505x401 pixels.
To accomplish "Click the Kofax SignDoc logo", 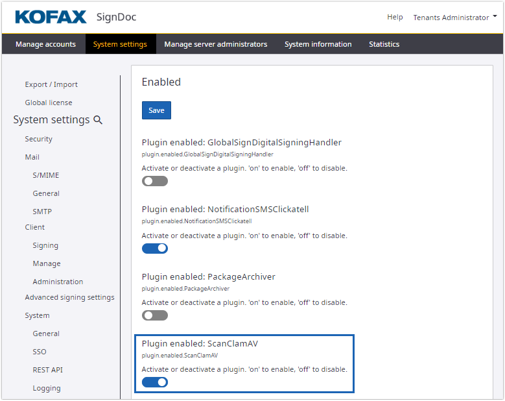I will (x=75, y=17).
